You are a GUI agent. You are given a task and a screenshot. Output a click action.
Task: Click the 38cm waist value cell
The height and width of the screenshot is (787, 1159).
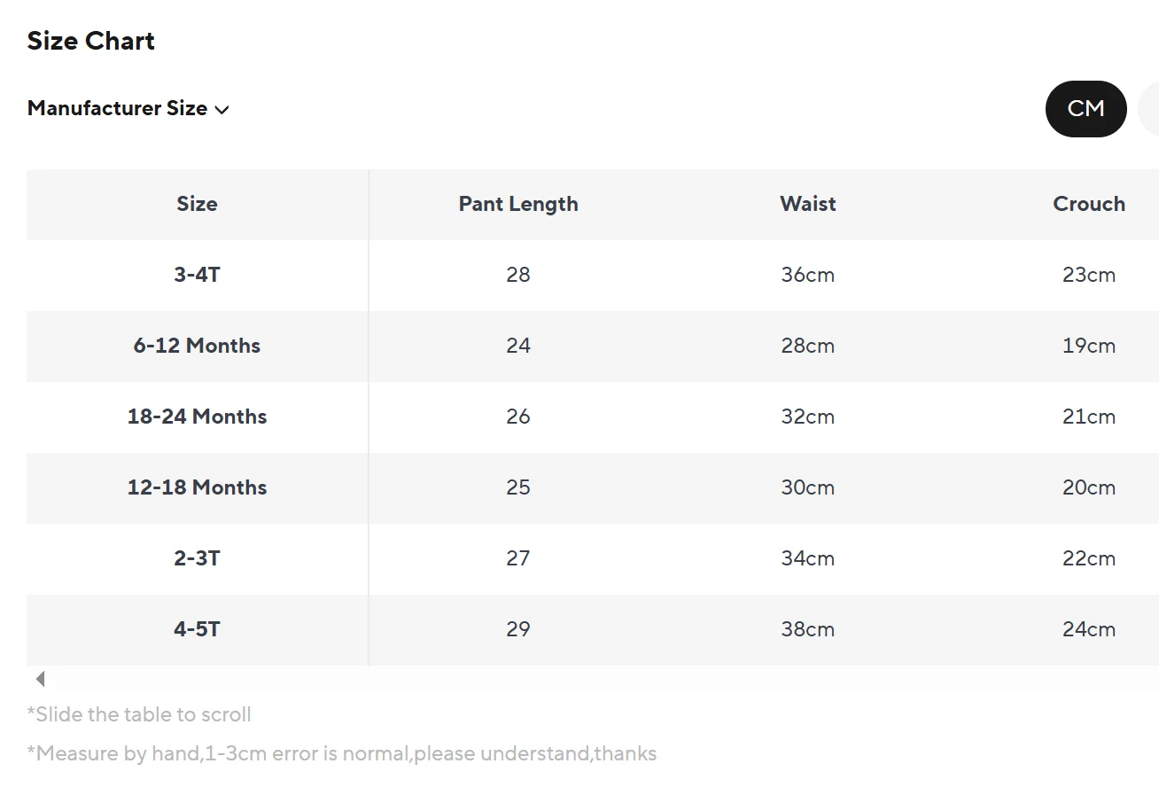[x=808, y=629]
